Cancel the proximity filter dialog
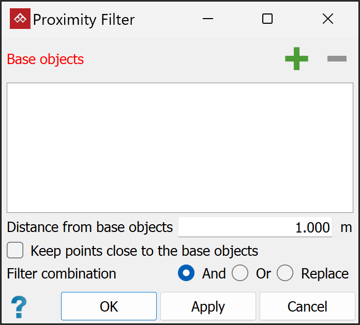The height and width of the screenshot is (325, 360). tap(307, 306)
